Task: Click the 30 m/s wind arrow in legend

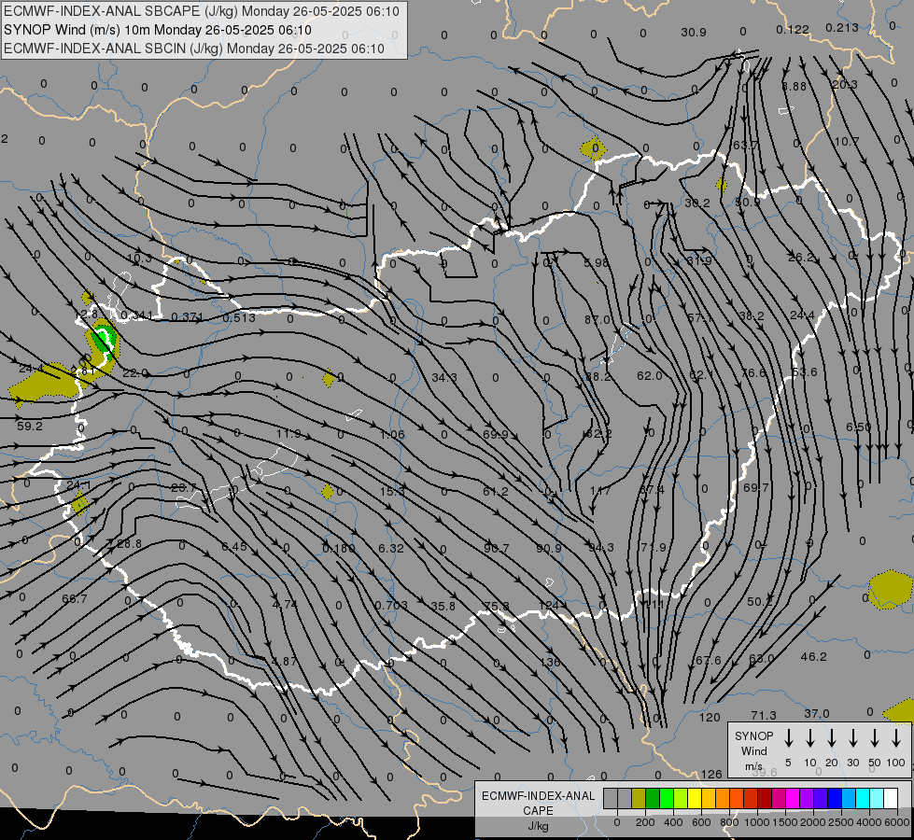Action: 852,738
